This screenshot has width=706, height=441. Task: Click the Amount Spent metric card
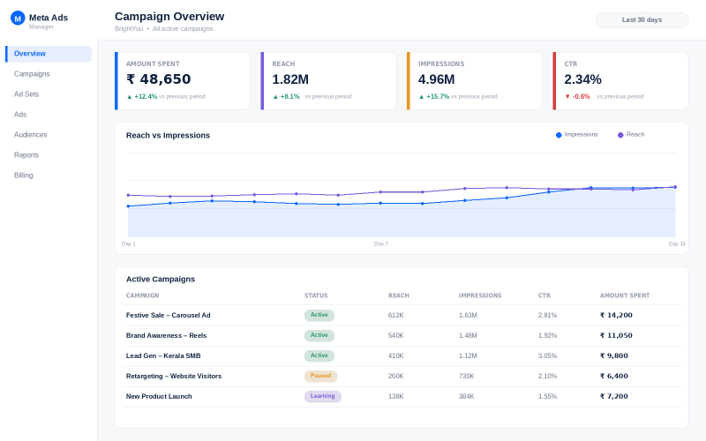click(x=183, y=81)
